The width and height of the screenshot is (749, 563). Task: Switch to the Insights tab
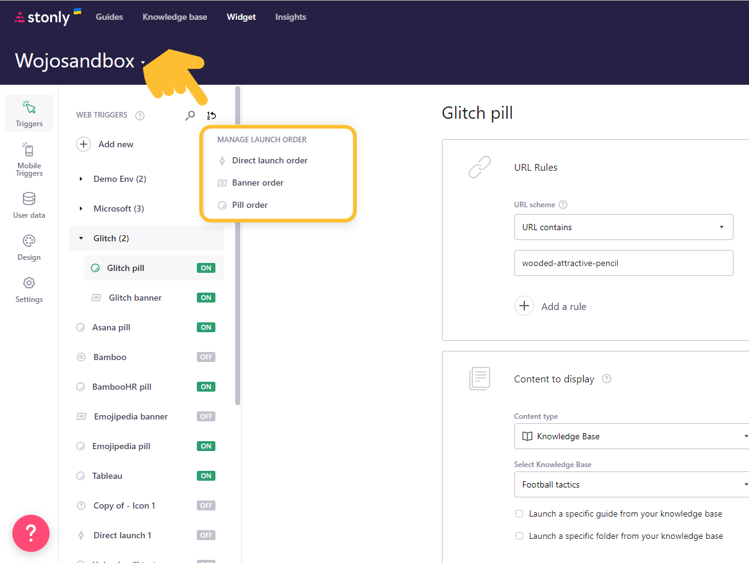290,17
